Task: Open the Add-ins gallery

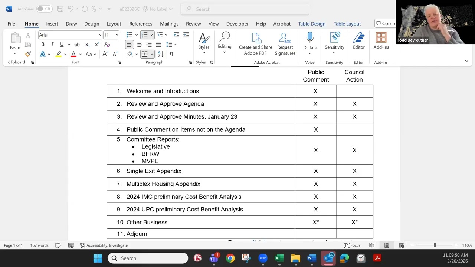Action: [381, 41]
